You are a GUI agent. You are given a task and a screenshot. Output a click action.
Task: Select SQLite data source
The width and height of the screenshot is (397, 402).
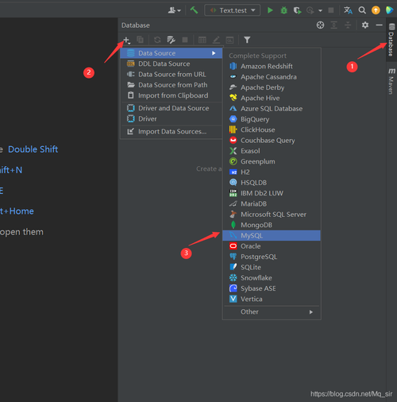[272, 268]
